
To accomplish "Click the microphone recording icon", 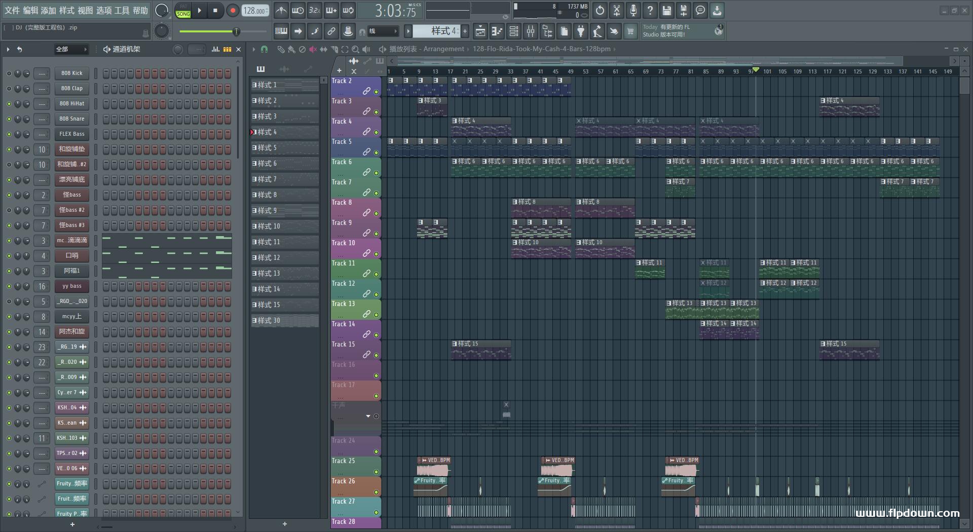I will pos(633,10).
